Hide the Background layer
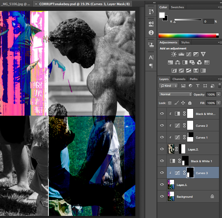Screen dimensions: 222x218 [162, 196]
